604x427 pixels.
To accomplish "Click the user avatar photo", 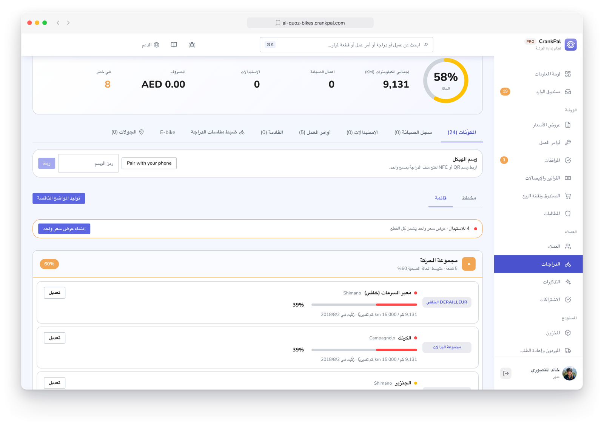I will tap(569, 373).
